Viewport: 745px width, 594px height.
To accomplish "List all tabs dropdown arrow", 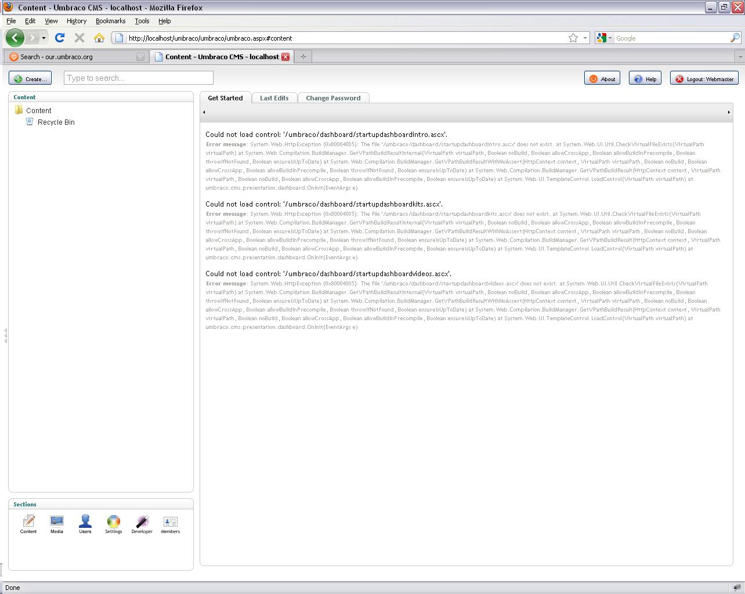I will click(740, 57).
